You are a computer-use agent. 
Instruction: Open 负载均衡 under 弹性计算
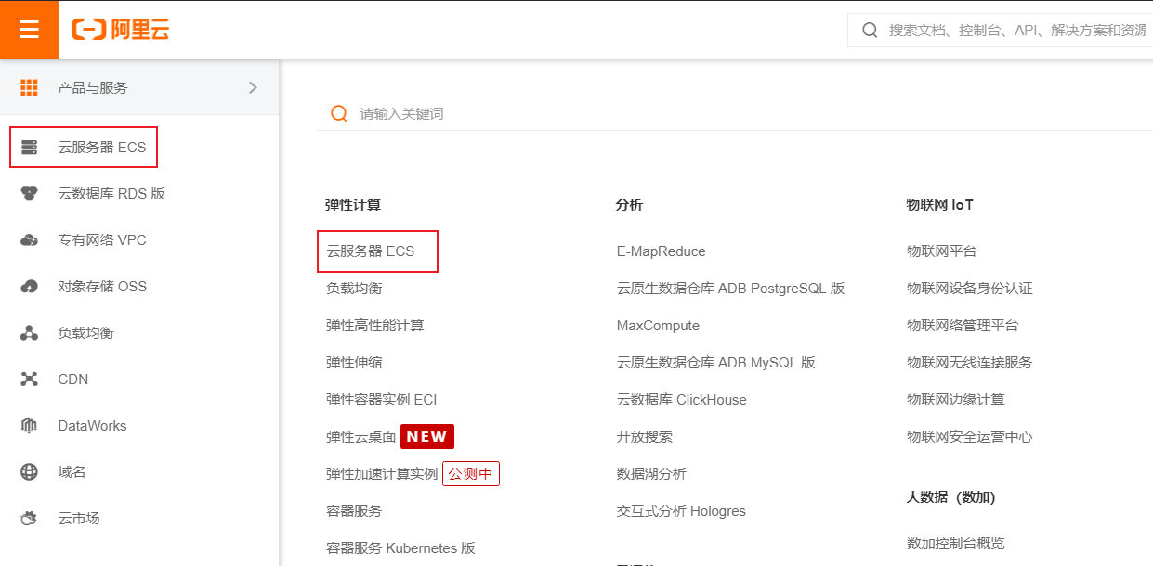point(354,288)
